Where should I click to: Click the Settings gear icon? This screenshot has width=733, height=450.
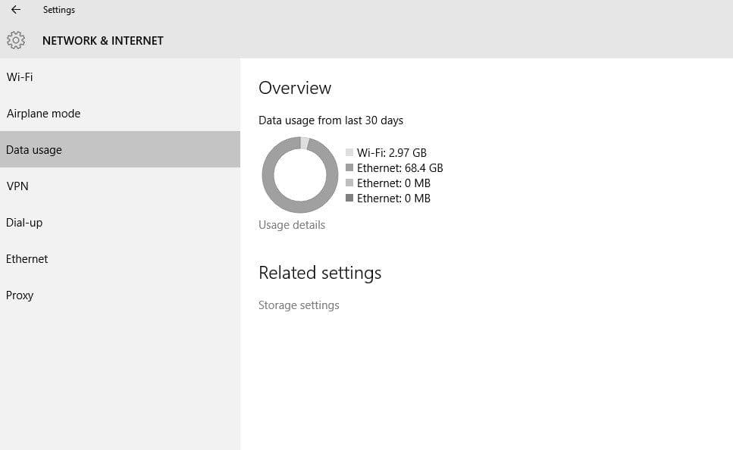(x=16, y=40)
